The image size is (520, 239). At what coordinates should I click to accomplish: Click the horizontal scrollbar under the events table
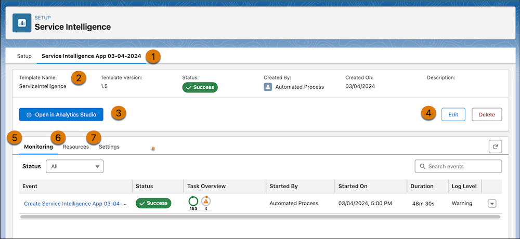click(x=261, y=217)
